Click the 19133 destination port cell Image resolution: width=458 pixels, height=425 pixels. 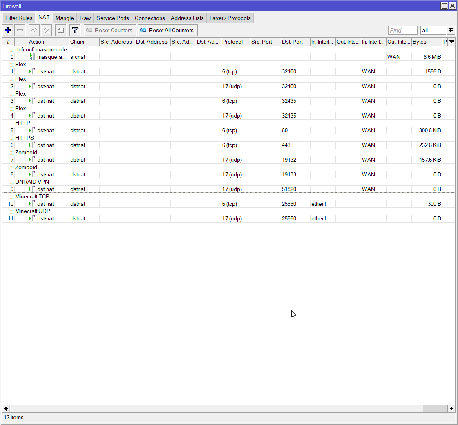[295, 174]
